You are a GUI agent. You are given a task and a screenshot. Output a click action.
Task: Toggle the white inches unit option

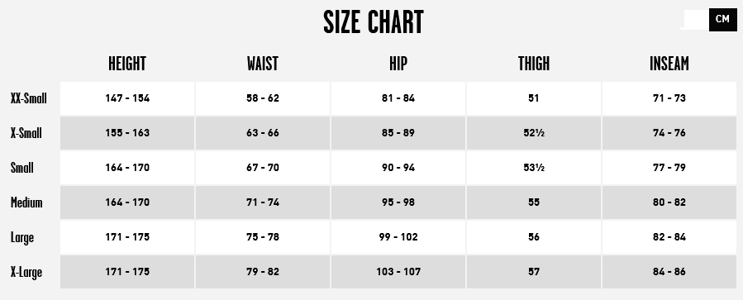[695, 20]
